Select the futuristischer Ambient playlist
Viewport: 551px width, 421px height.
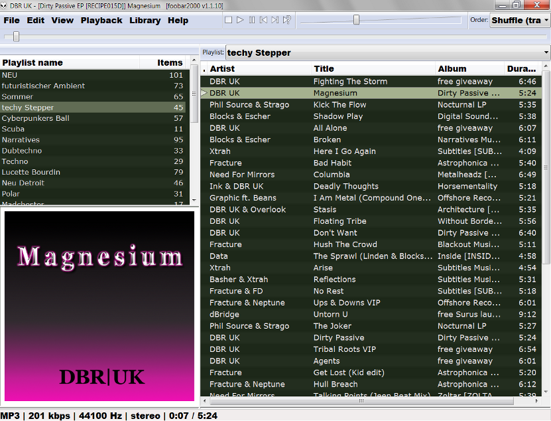click(x=92, y=86)
